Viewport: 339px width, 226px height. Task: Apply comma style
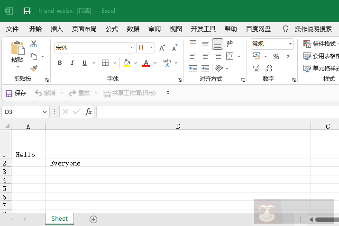point(288,57)
